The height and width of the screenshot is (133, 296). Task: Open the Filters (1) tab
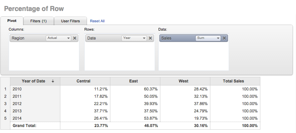[38, 21]
